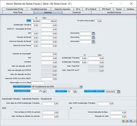Open calendar for Data da Emissão Vinculada
The image size is (137, 126).
tap(119, 92)
